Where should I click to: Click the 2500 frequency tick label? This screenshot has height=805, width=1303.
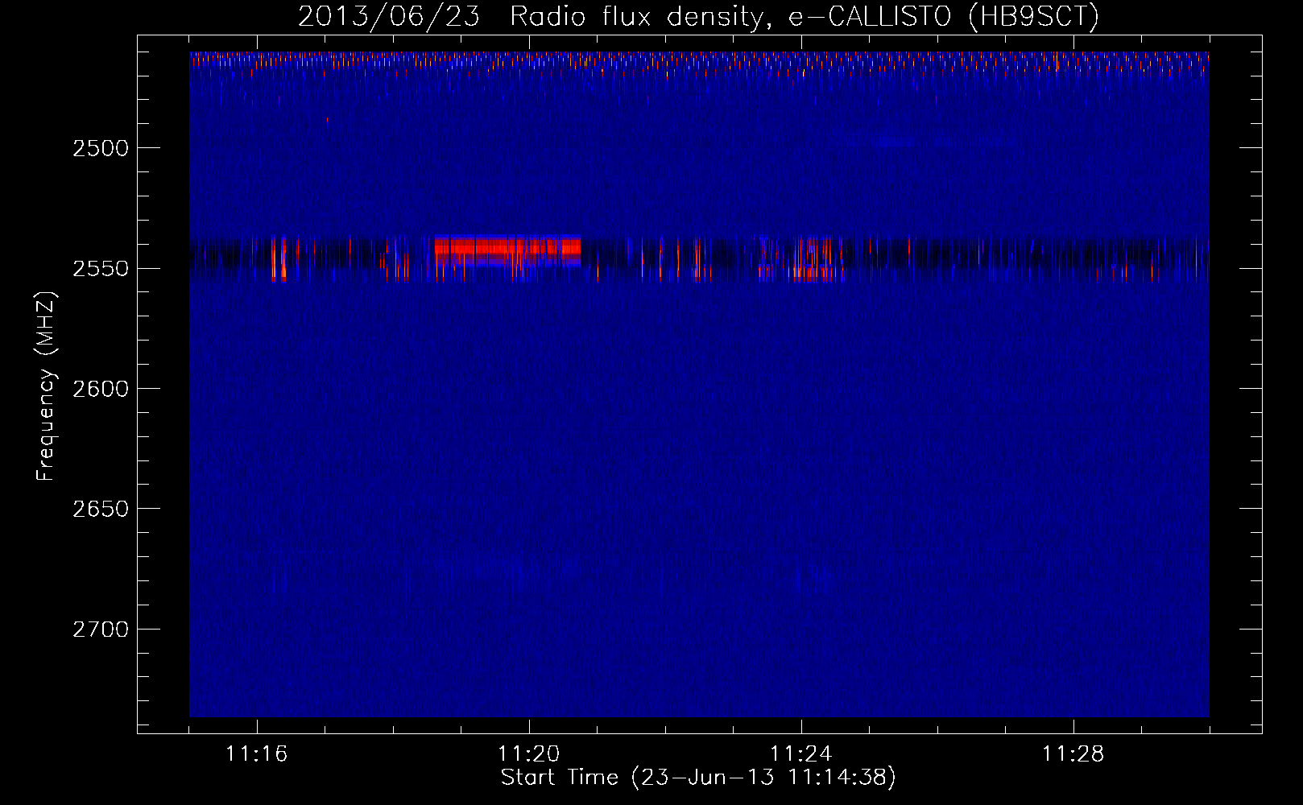tap(101, 148)
